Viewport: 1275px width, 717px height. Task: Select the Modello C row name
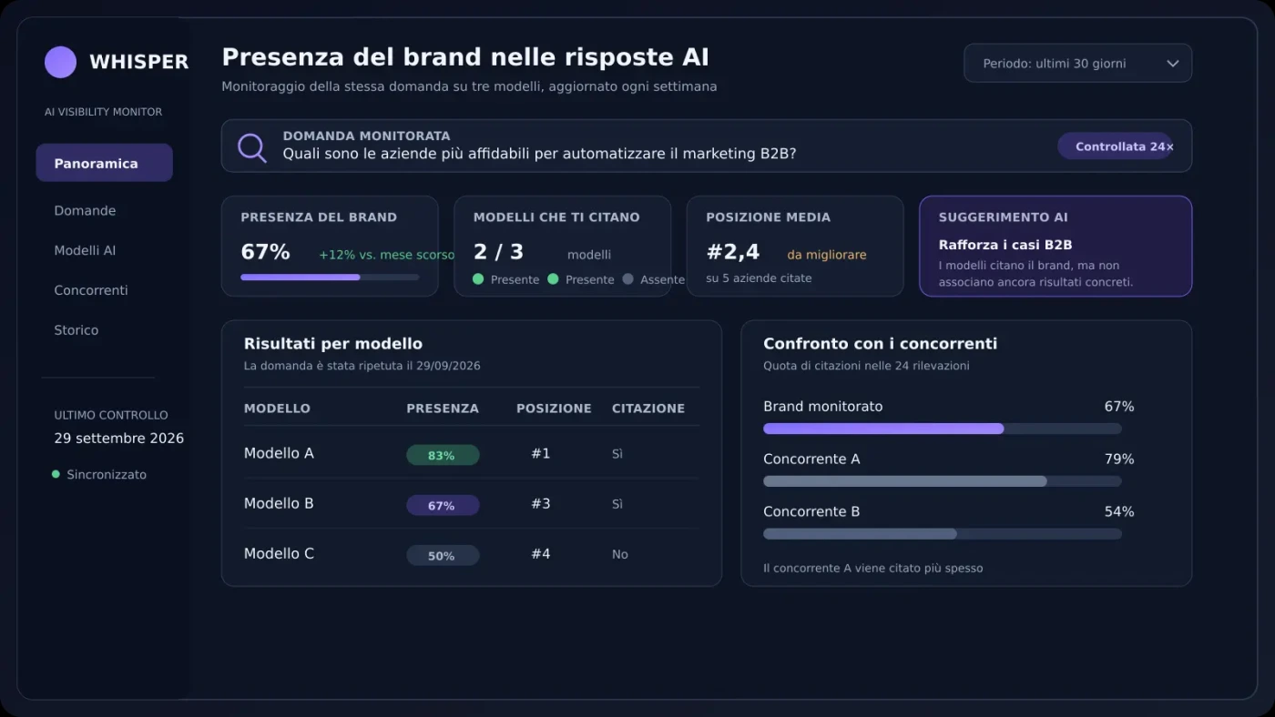point(279,553)
